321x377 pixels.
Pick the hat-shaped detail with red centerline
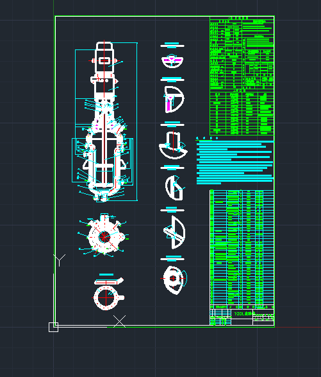click(173, 145)
